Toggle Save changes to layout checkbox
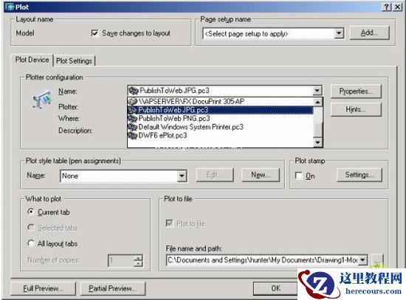Viewport: 406px width, 300px height. click(x=94, y=33)
